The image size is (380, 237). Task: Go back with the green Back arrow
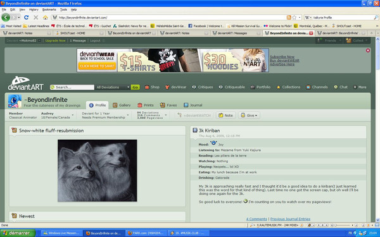point(6,18)
